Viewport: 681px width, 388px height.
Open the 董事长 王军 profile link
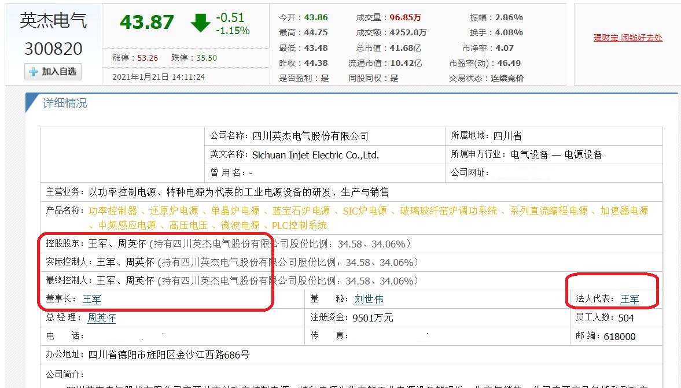click(91, 300)
